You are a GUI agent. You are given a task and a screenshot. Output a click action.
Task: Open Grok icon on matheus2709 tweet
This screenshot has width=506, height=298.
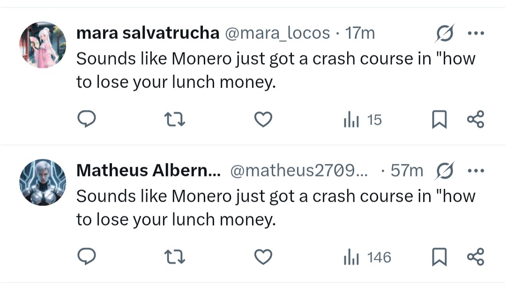pos(443,171)
